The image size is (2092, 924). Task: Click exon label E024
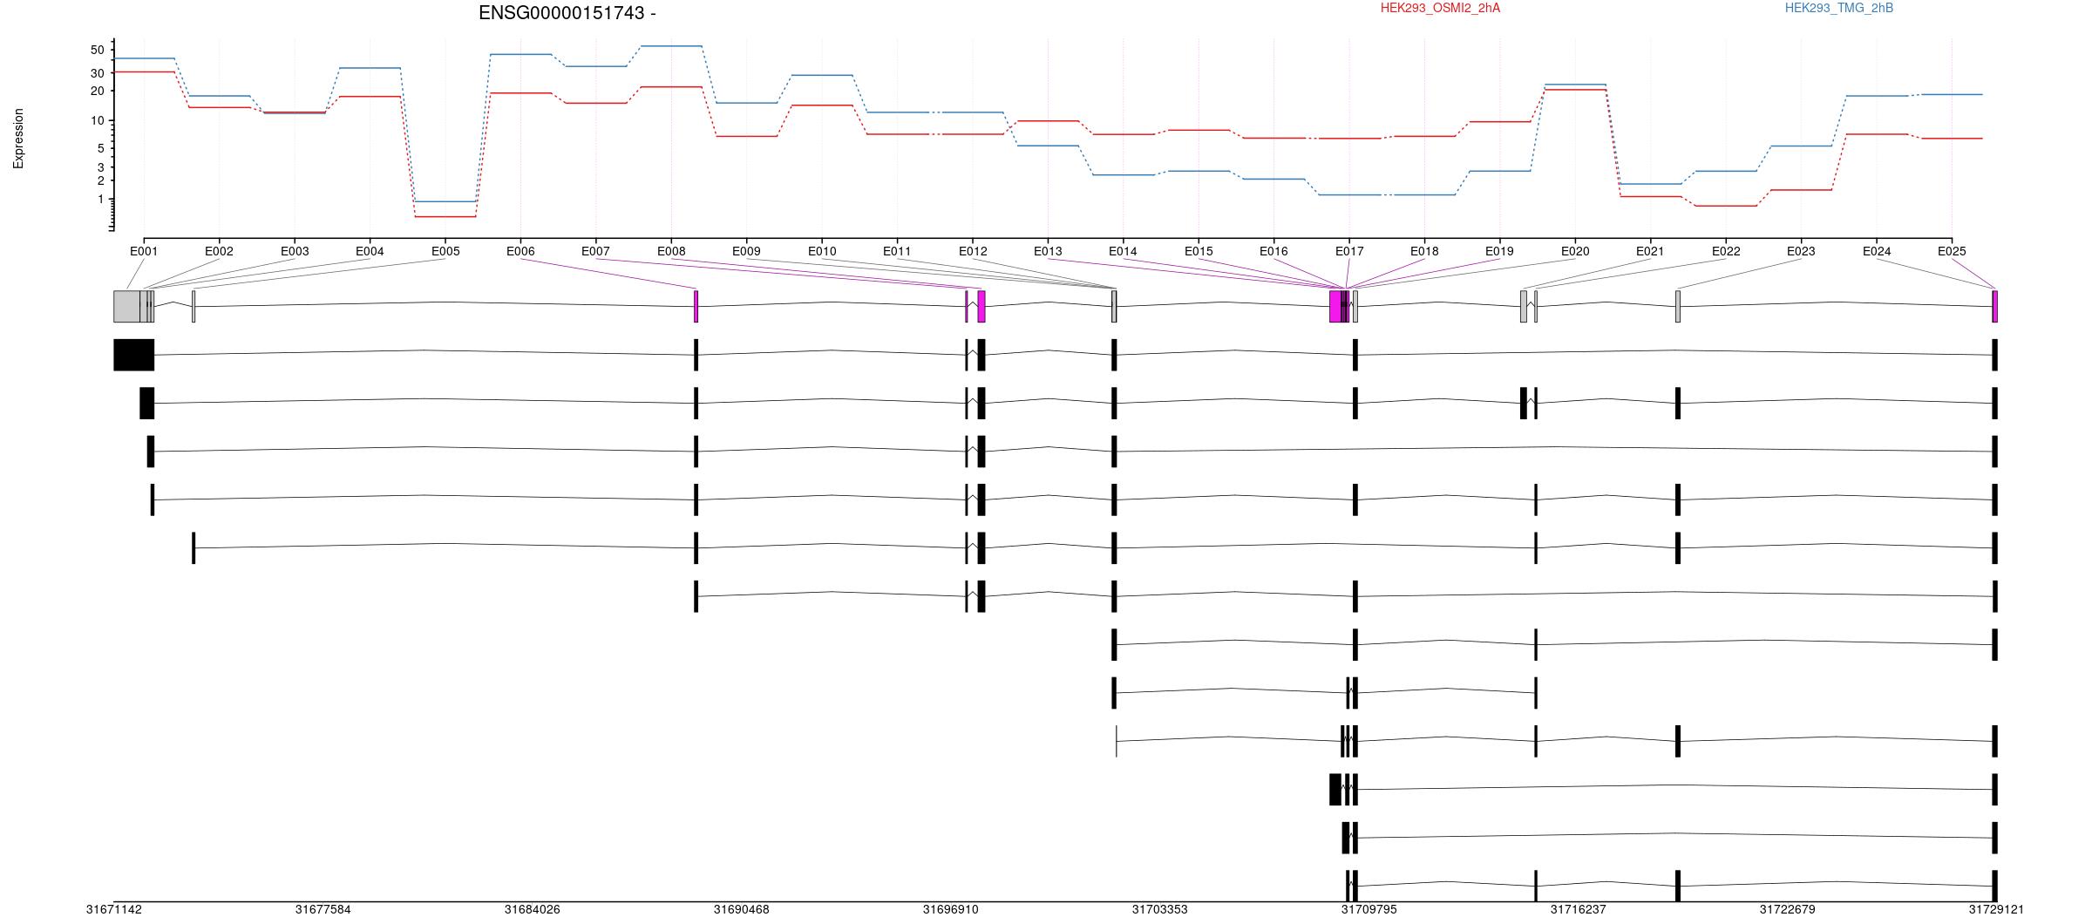1877,251
